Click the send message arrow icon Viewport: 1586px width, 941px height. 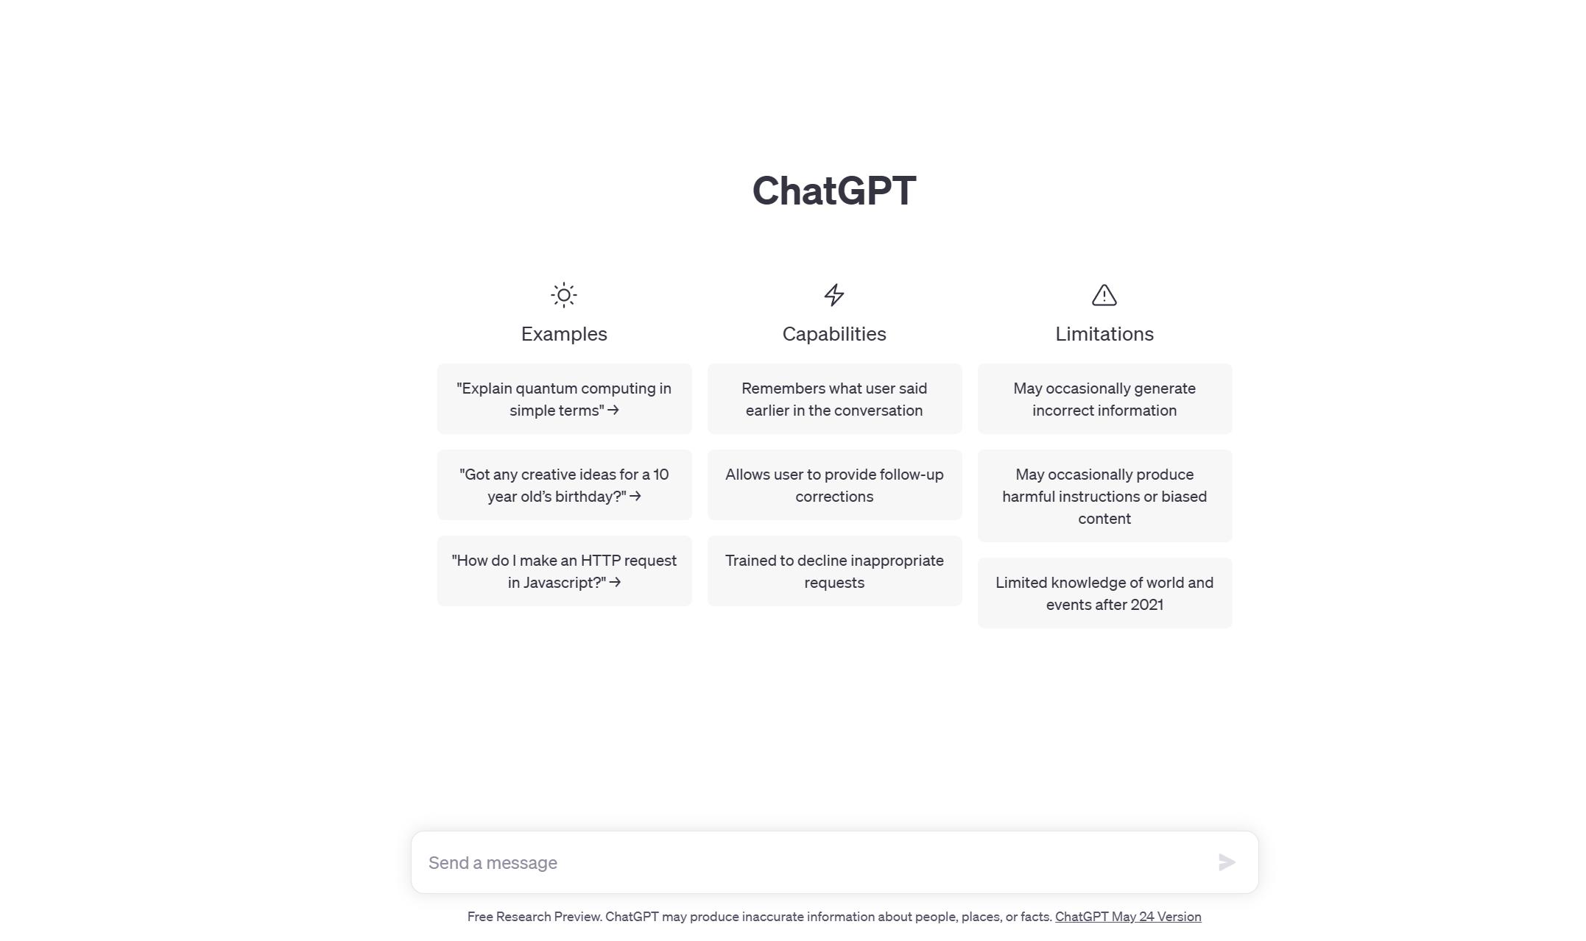[1226, 862]
